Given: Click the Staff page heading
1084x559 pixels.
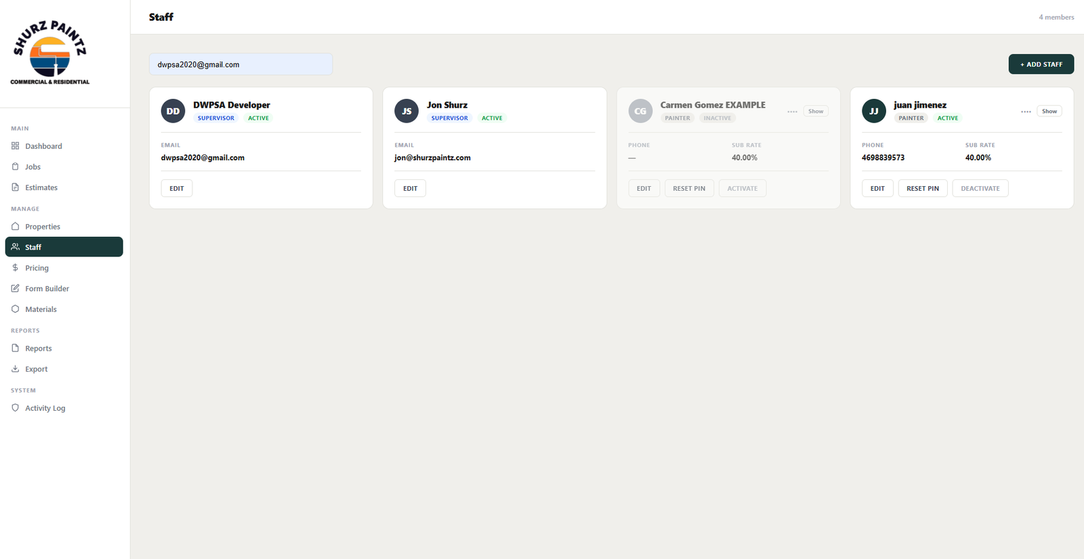Looking at the screenshot, I should 161,17.
